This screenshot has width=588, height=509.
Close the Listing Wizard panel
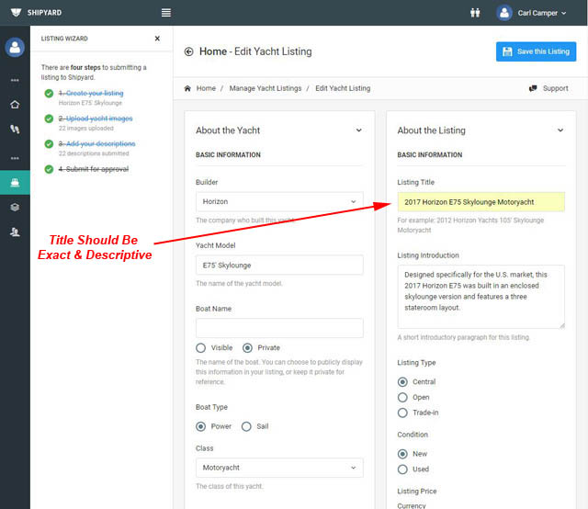click(x=157, y=39)
